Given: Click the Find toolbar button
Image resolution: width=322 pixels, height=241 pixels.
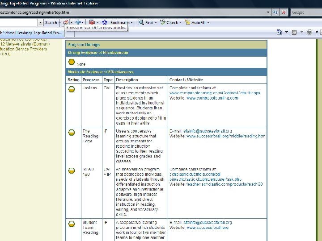Looking at the screenshot, I should coord(146,22).
